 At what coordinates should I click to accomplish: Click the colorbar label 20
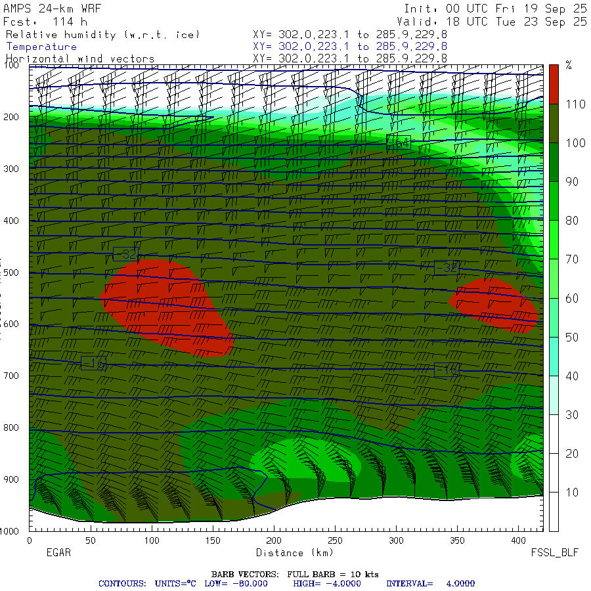click(572, 453)
